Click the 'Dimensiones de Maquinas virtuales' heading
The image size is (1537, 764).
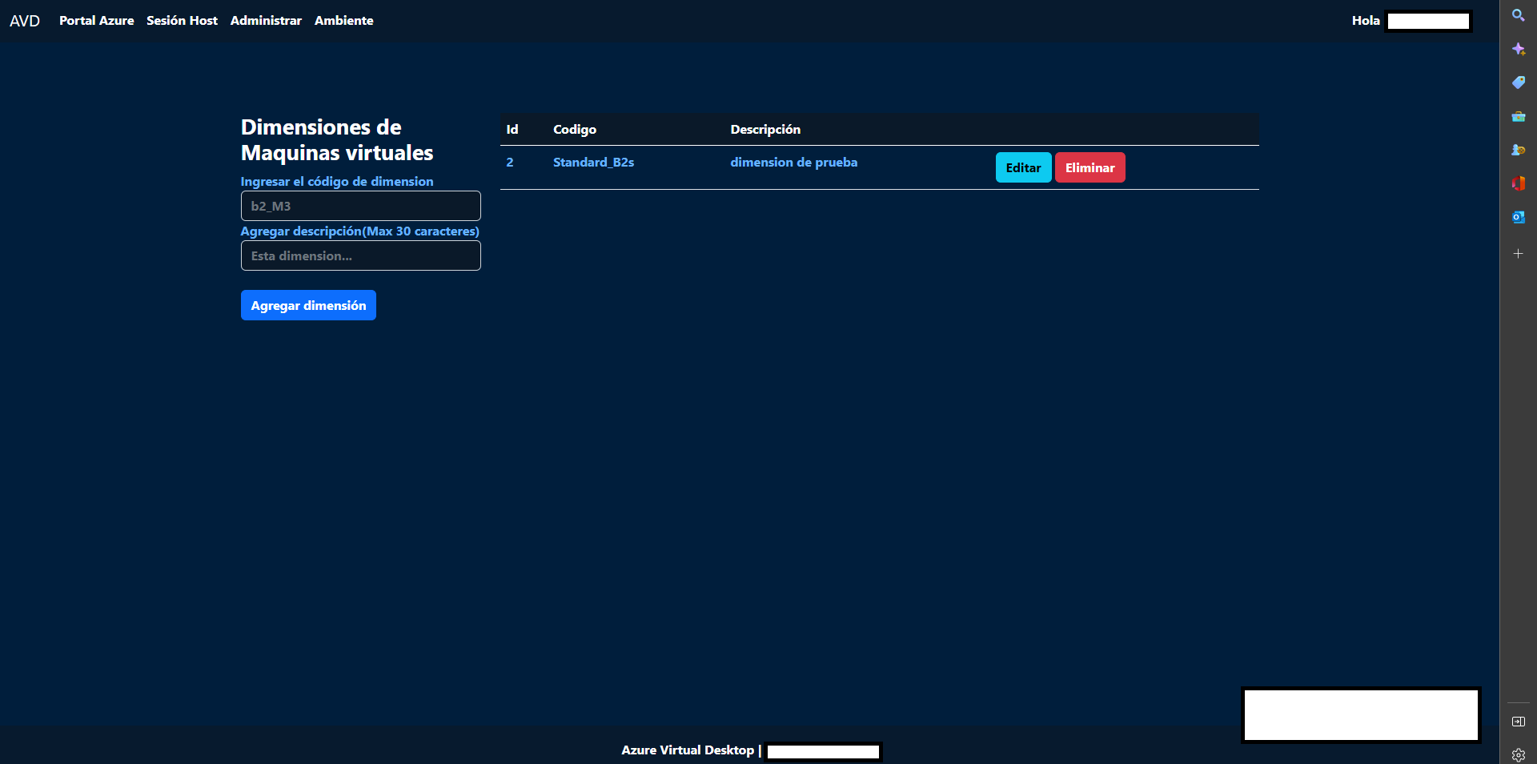pyautogui.click(x=337, y=140)
